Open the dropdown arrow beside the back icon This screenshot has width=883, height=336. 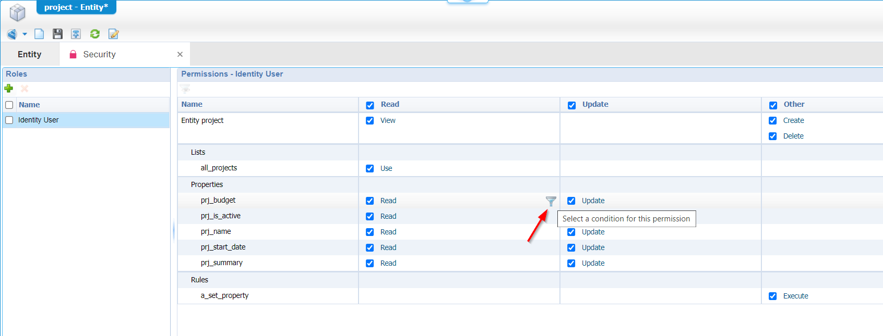coord(25,34)
